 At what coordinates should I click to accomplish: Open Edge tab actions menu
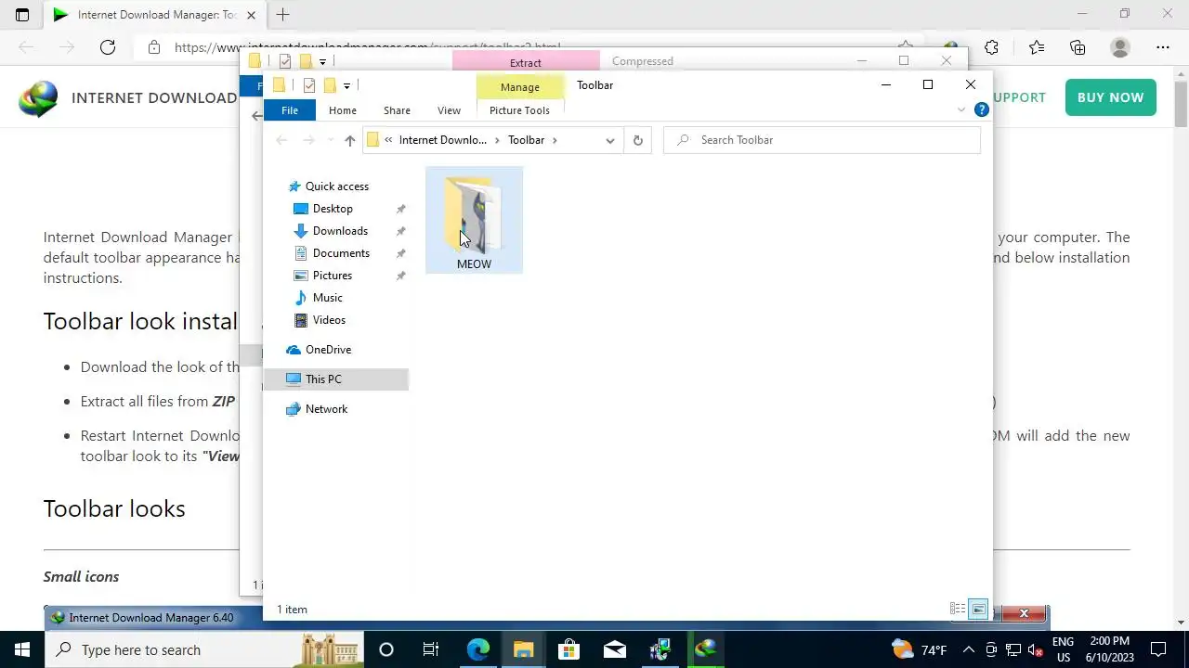tap(22, 15)
